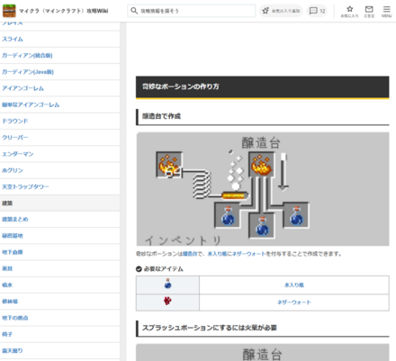
Task: Click the brewing stand GUI image
Action: point(263,189)
